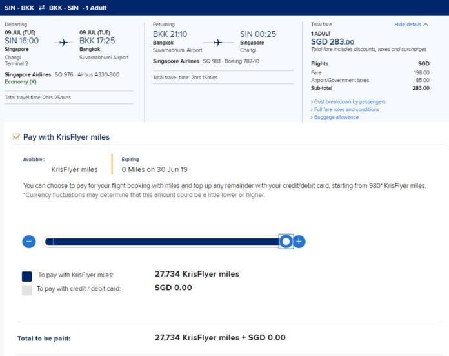This screenshot has height=356, width=449.
Task: Uncheck Pay with KrisFlyer miles checkbox
Action: [16, 137]
